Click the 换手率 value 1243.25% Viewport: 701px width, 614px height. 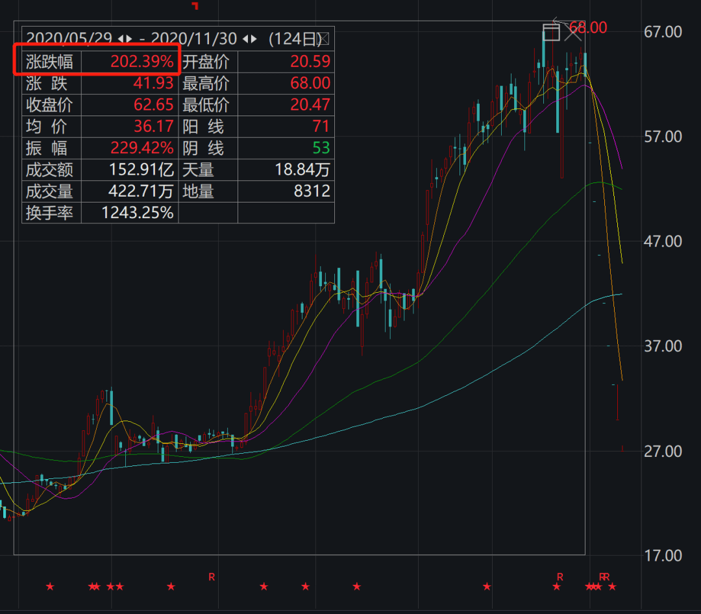pos(137,212)
